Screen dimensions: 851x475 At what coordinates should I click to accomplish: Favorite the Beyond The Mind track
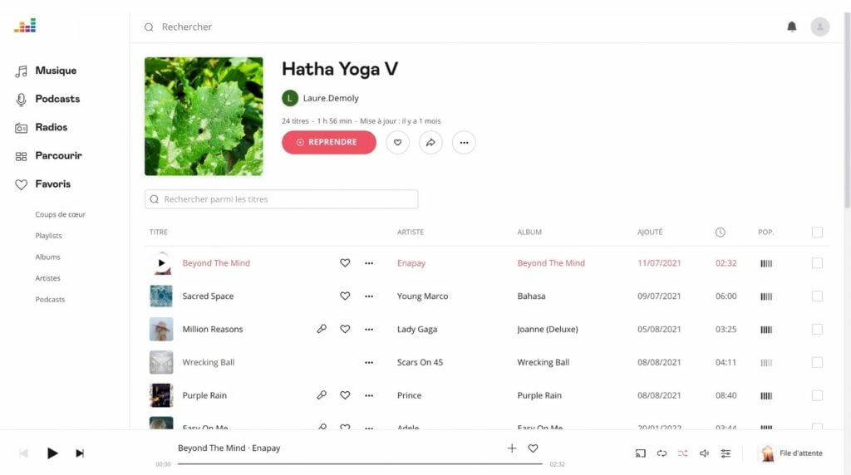[x=345, y=263]
